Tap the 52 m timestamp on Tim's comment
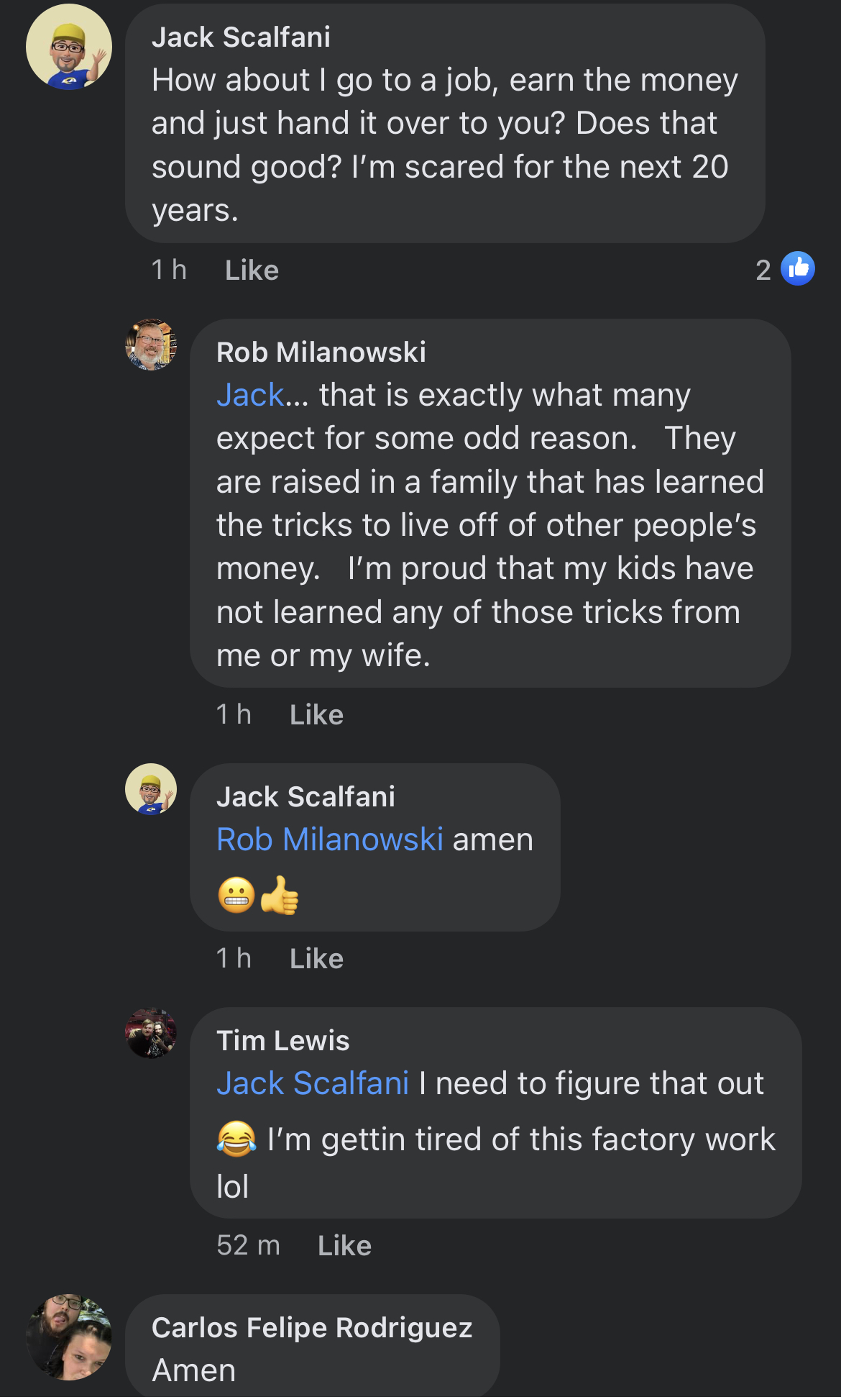The height and width of the screenshot is (1397, 841). coord(248,1246)
